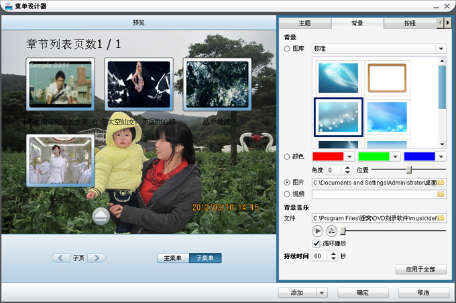Click the 确定 confirm button
The height and width of the screenshot is (303, 456).
363,292
